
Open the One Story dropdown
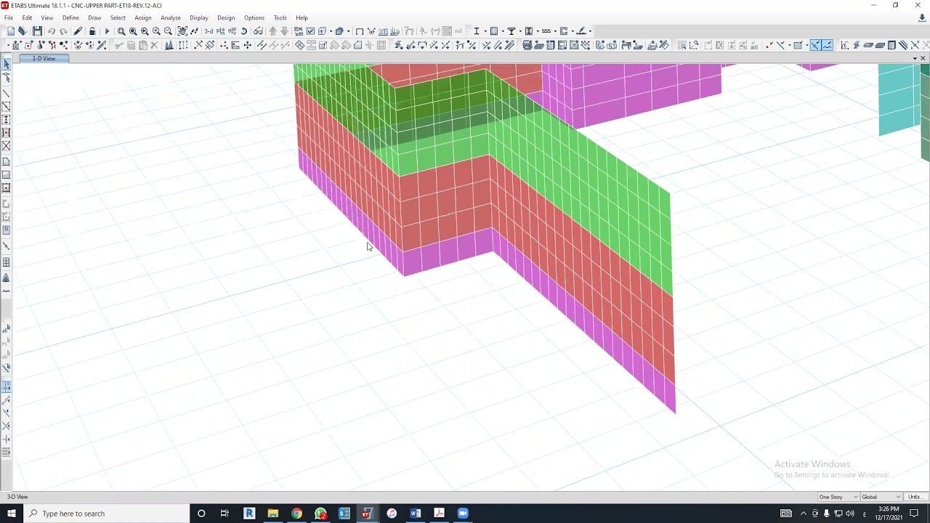838,497
